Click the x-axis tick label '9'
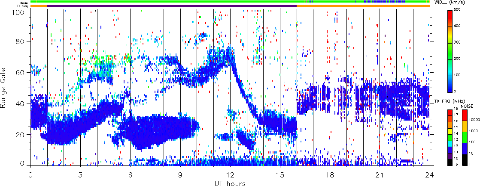Viewport: 480px width, 186px height. pyautogui.click(x=180, y=175)
